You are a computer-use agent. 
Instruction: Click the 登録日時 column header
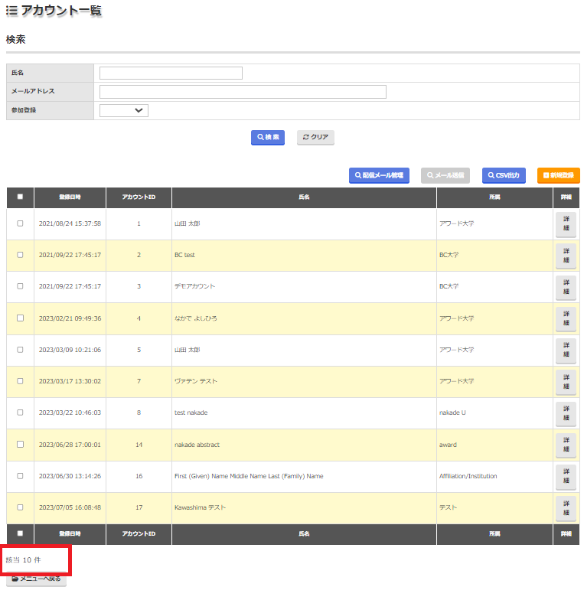(x=70, y=197)
